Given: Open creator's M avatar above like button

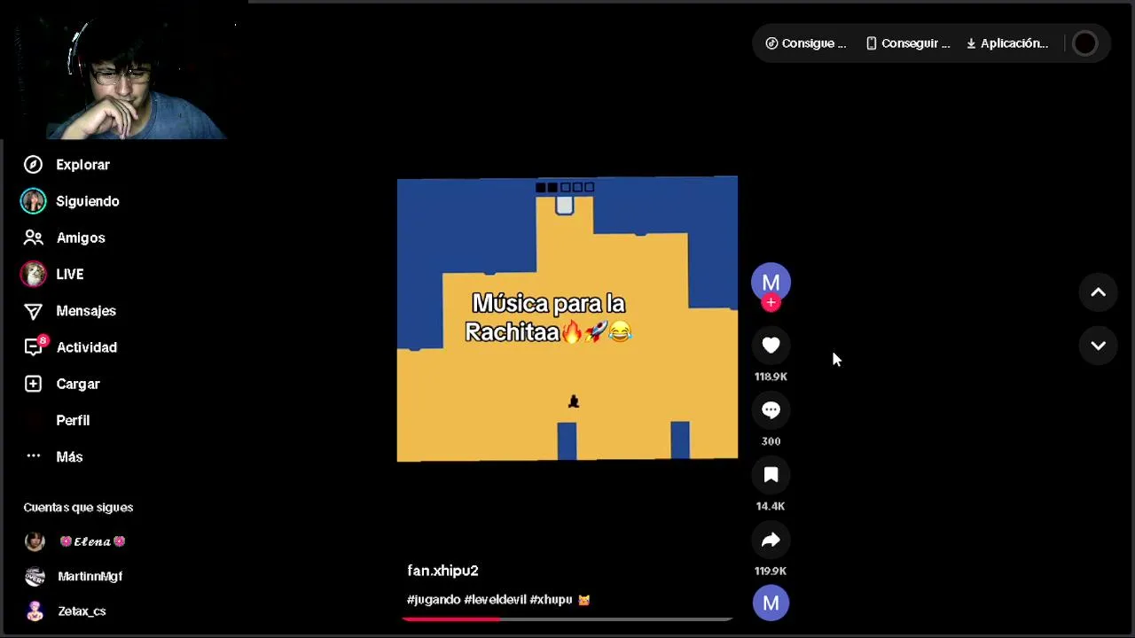Looking at the screenshot, I should 771,282.
